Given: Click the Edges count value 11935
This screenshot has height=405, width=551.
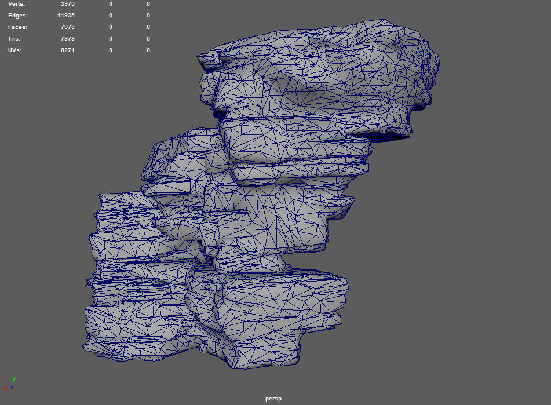Looking at the screenshot, I should point(66,16).
